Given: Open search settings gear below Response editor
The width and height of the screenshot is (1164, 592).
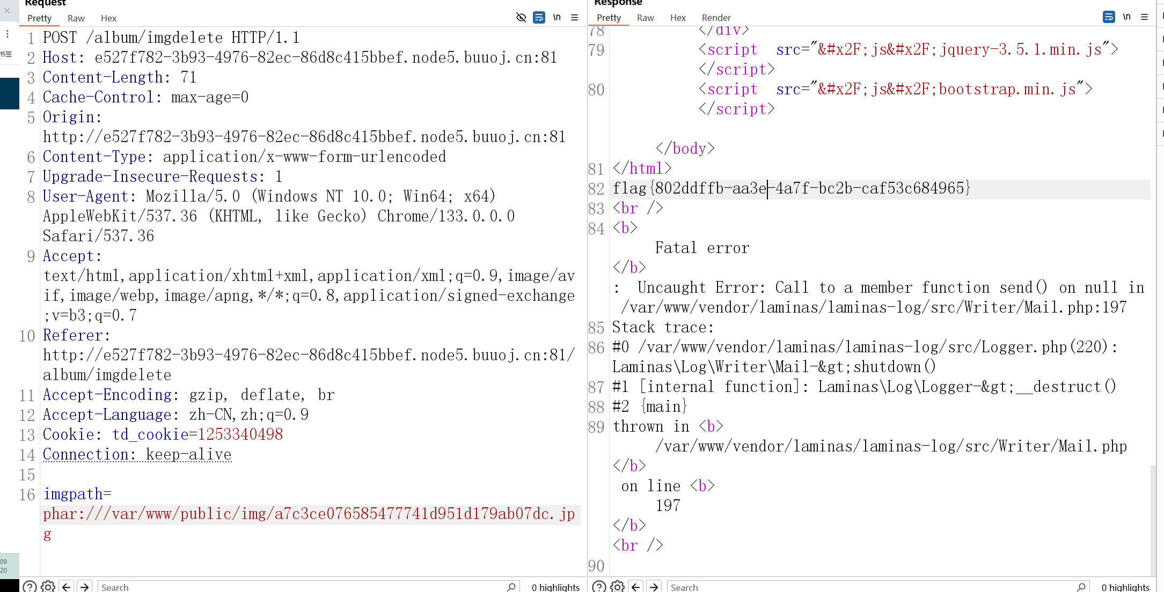Looking at the screenshot, I should pos(617,587).
